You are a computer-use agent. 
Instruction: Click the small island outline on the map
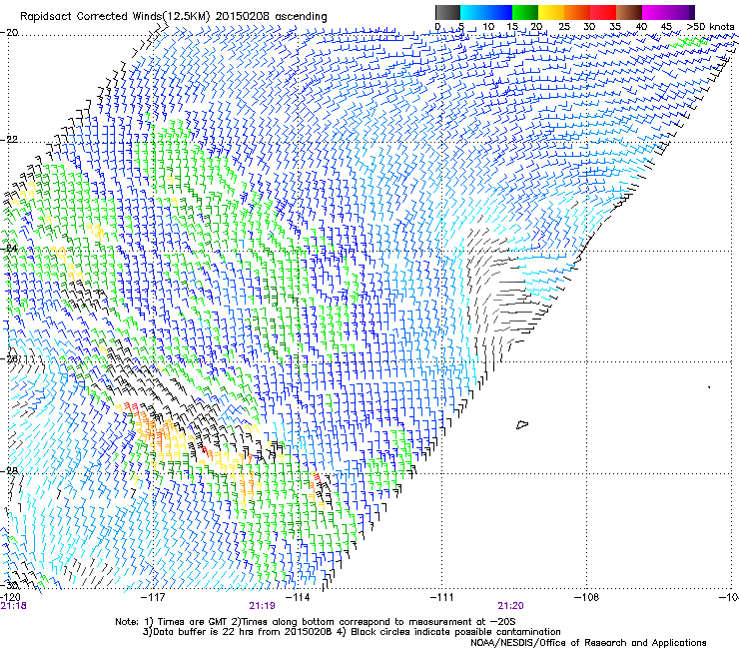point(522,424)
